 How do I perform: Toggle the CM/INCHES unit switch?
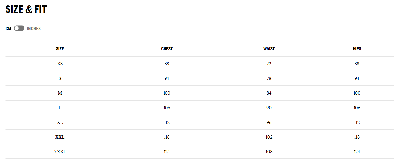coord(19,29)
